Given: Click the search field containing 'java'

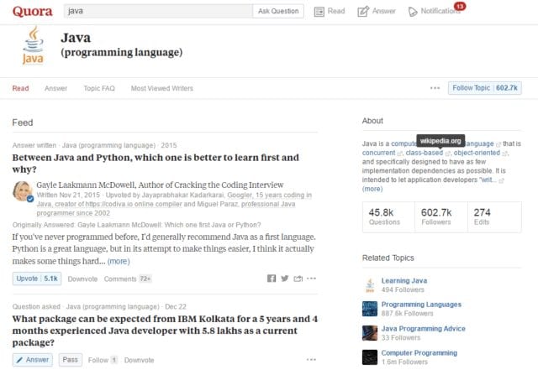Looking at the screenshot, I should 158,11.
